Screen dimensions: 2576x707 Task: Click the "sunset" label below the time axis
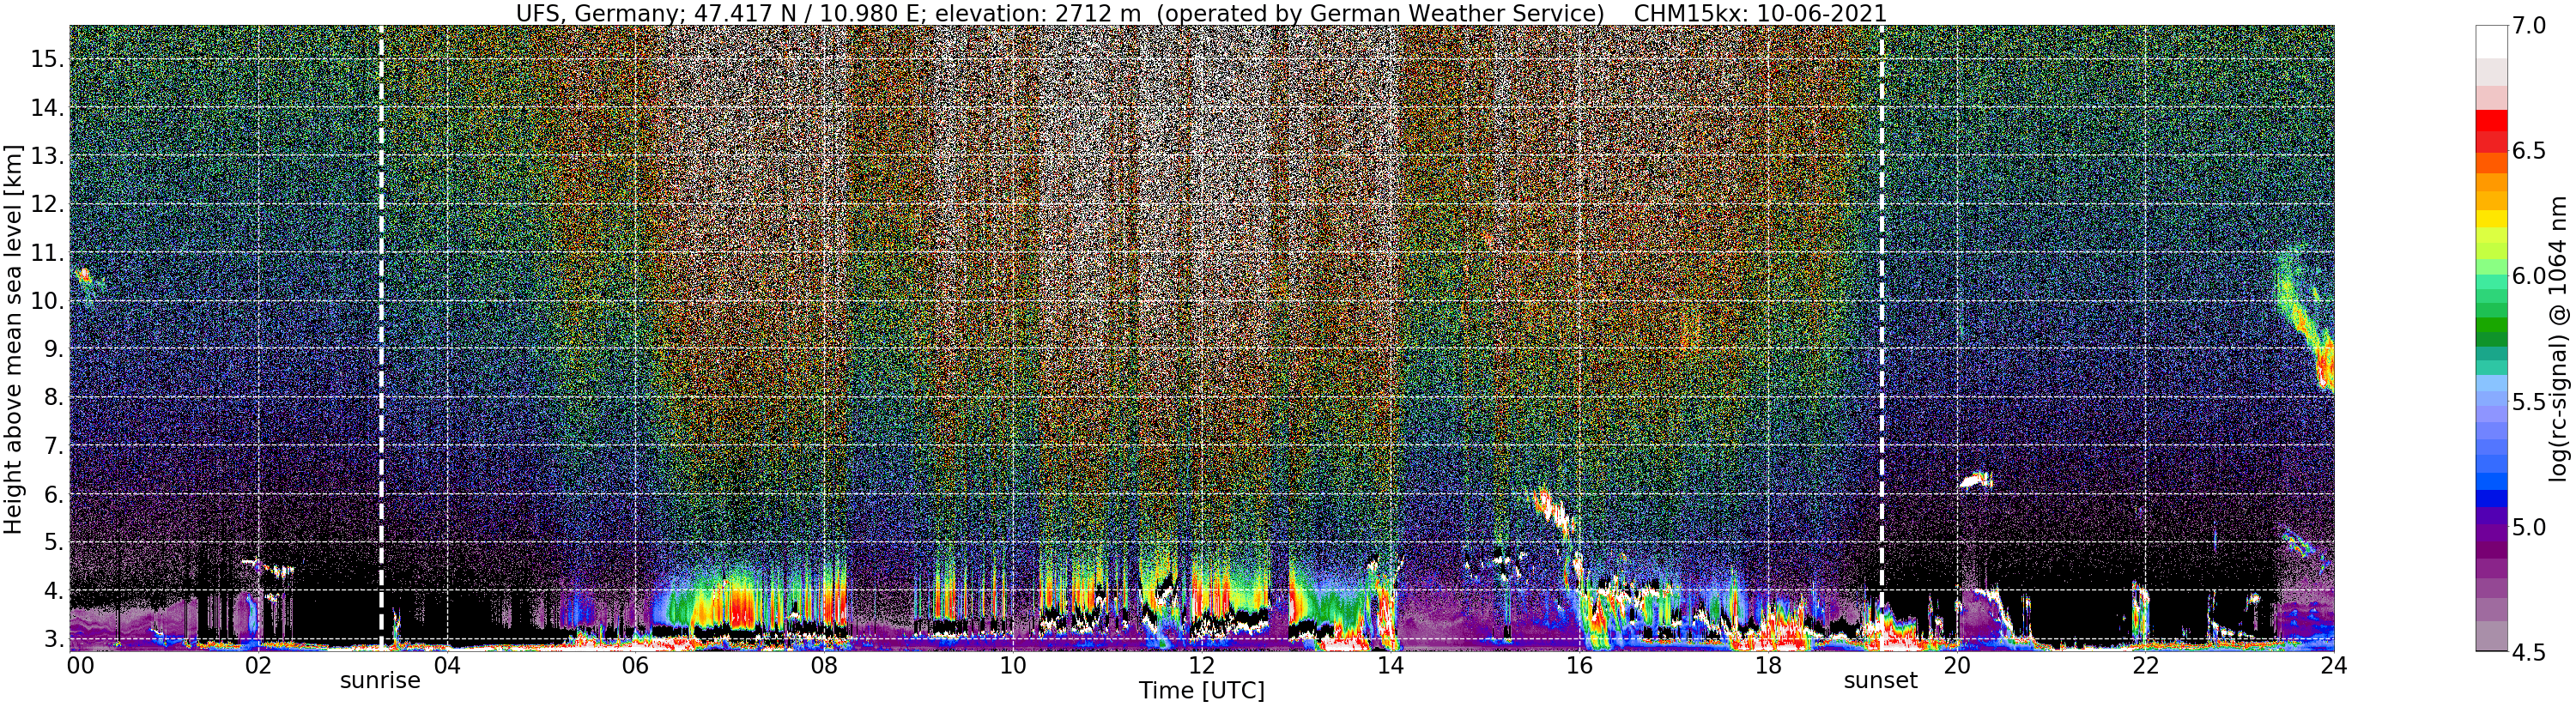[1881, 681]
